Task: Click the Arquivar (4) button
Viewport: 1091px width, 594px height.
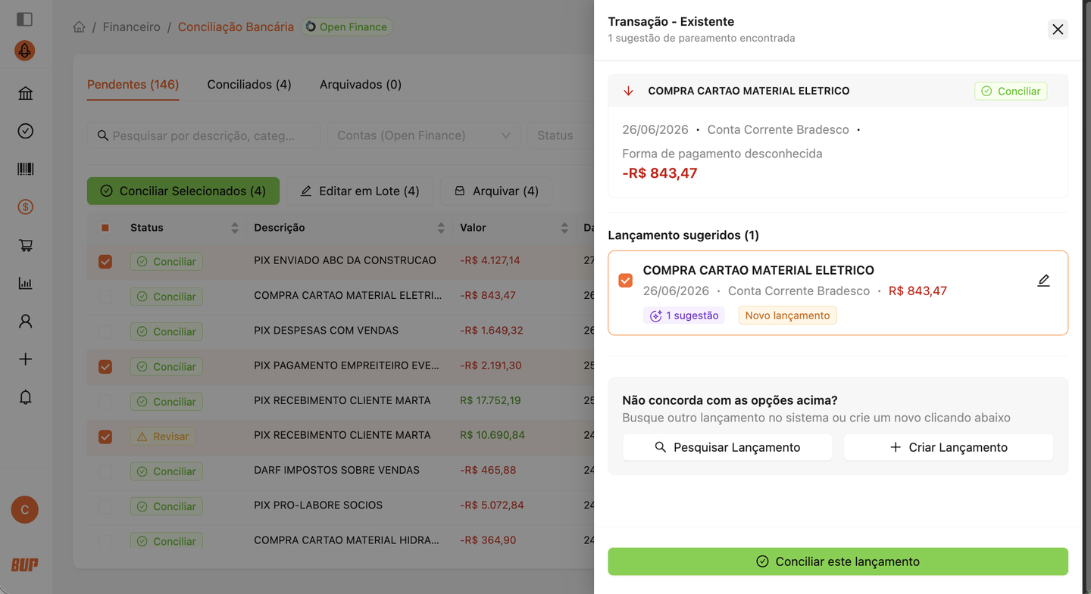Action: (x=496, y=191)
